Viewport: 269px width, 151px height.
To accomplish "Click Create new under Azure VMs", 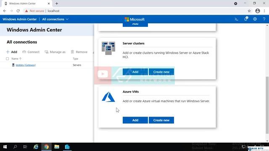I will (161, 120).
